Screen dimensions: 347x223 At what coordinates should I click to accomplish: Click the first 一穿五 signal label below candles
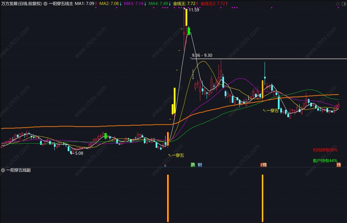pyautogui.click(x=178, y=155)
